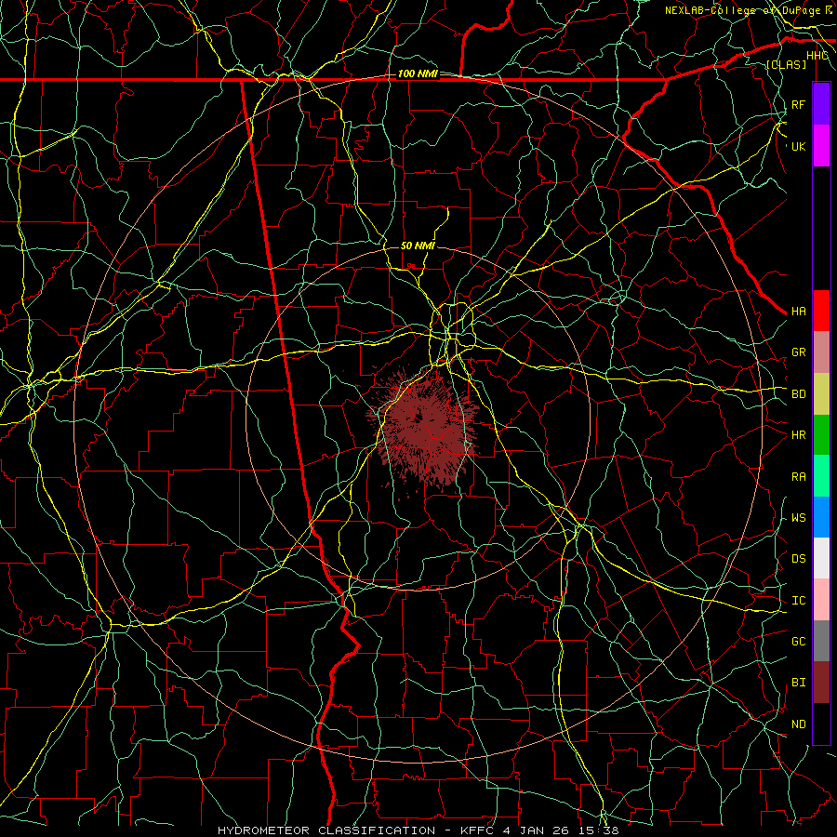Click the BI dark red legend swatch
837x837 pixels.
[821, 683]
